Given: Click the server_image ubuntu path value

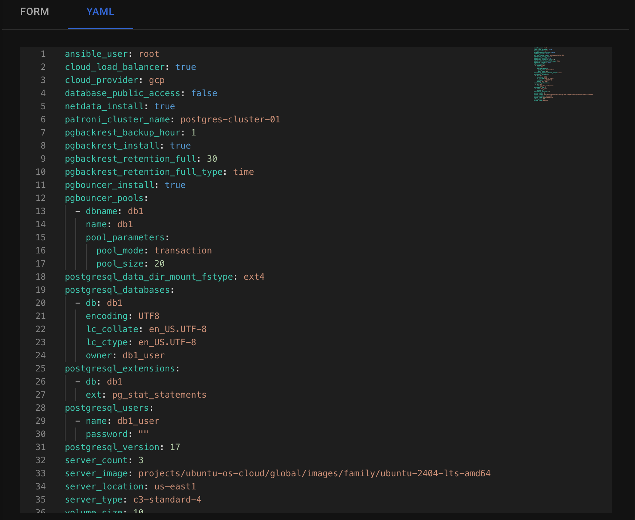Looking at the screenshot, I should click(314, 473).
